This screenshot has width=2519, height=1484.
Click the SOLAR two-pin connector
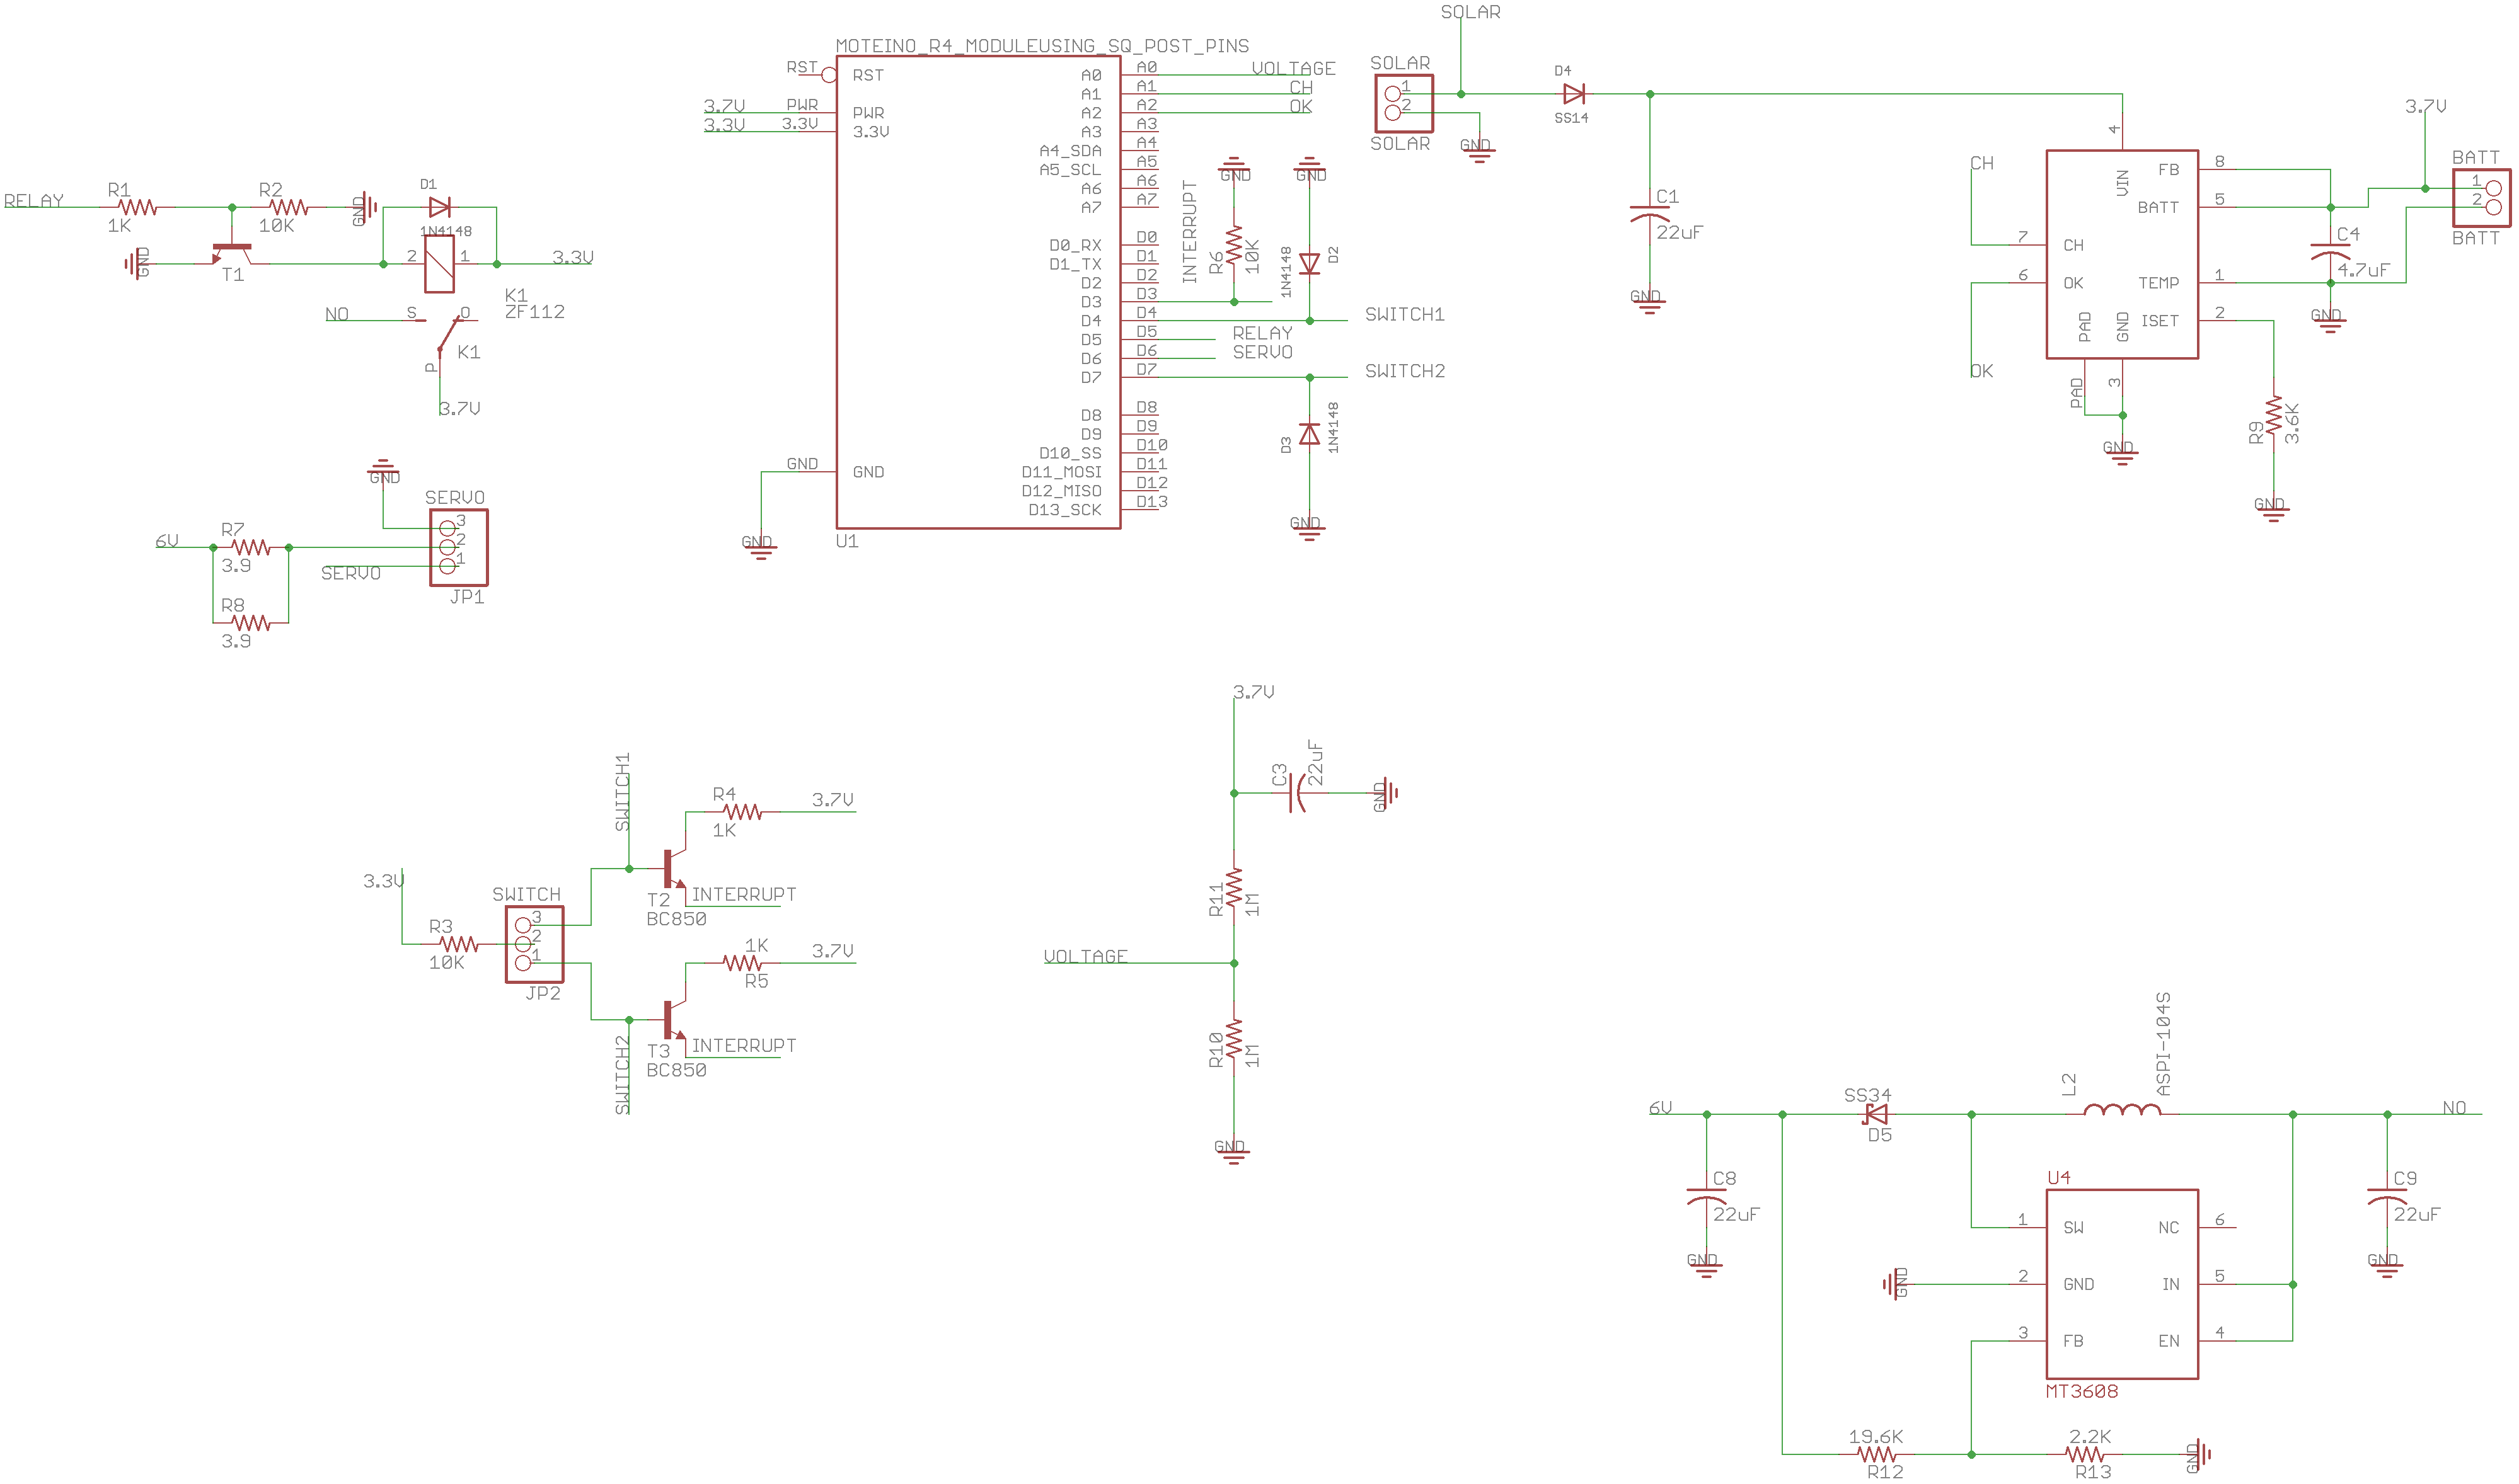(x=1404, y=103)
